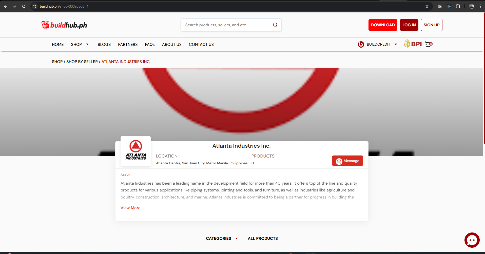Open the PARTNERS page
This screenshot has width=485, height=254.
pos(128,44)
